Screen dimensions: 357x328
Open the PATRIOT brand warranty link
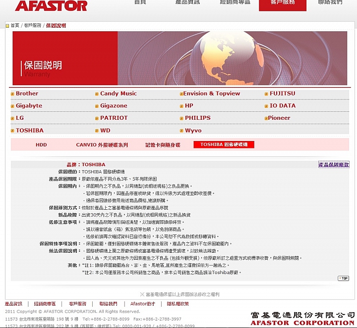[x=114, y=118]
